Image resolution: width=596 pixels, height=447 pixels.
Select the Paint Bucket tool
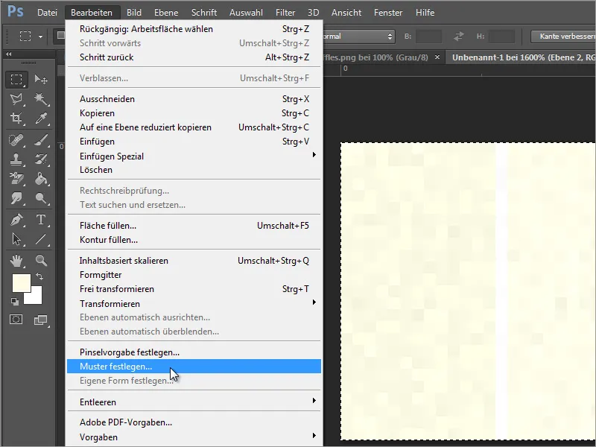[x=41, y=178]
